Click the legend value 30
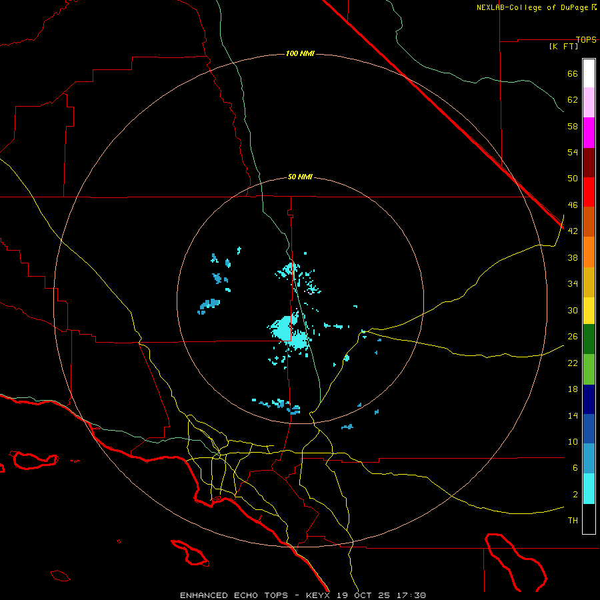Image resolution: width=600 pixels, height=600 pixels. click(573, 310)
